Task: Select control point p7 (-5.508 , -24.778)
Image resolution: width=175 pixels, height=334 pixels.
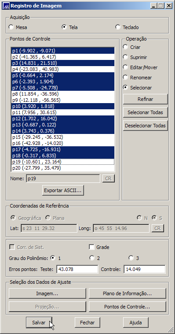Action: click(63, 88)
